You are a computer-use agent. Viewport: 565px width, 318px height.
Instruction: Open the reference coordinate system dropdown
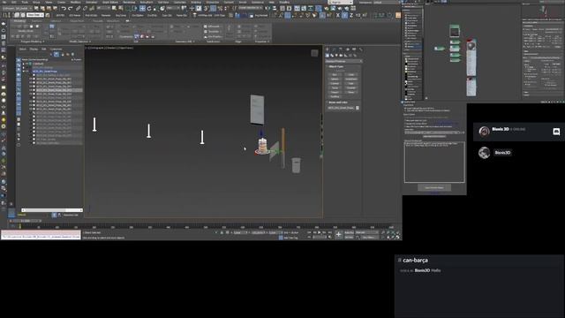(x=173, y=8)
